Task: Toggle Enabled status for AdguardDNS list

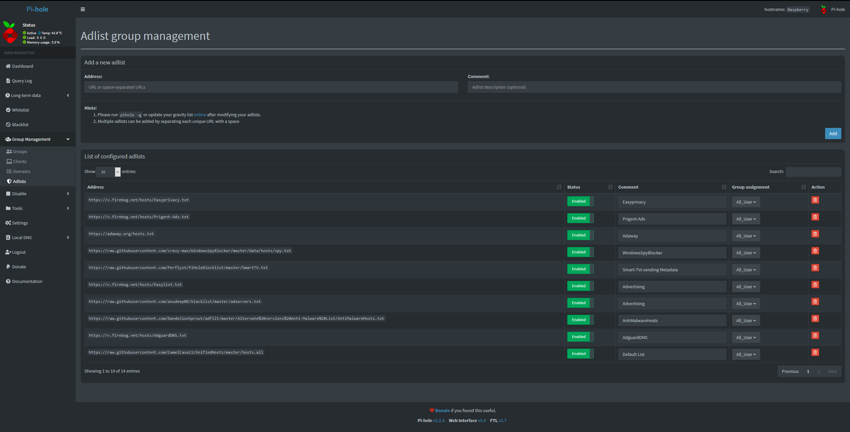Action: 580,337
